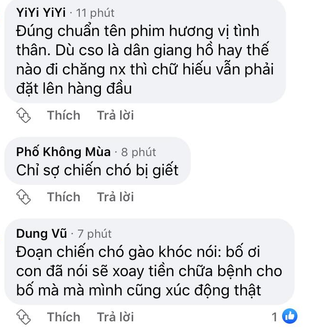Click share icon under Phố Không Mùa's comment
This screenshot has height=329, width=309.
(x=24, y=197)
